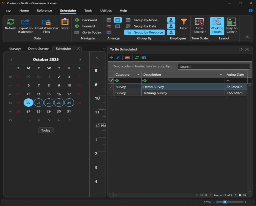Click the Refresh icon in the Data group
256x206 pixels.
click(x=10, y=22)
